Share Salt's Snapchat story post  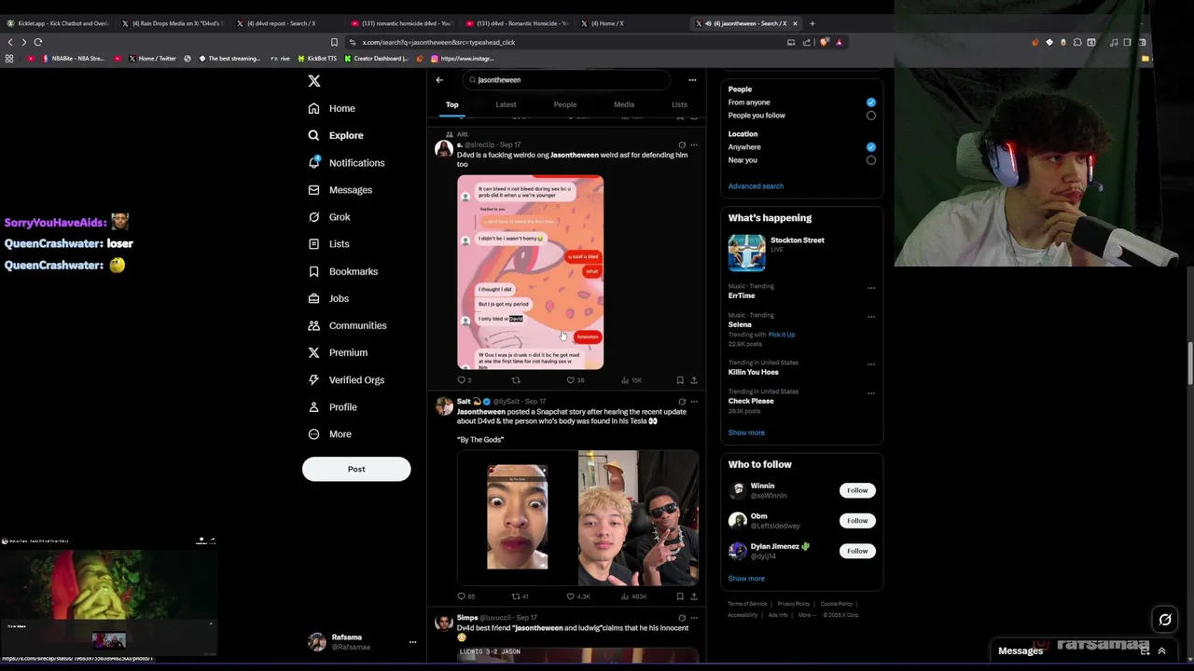coord(693,596)
